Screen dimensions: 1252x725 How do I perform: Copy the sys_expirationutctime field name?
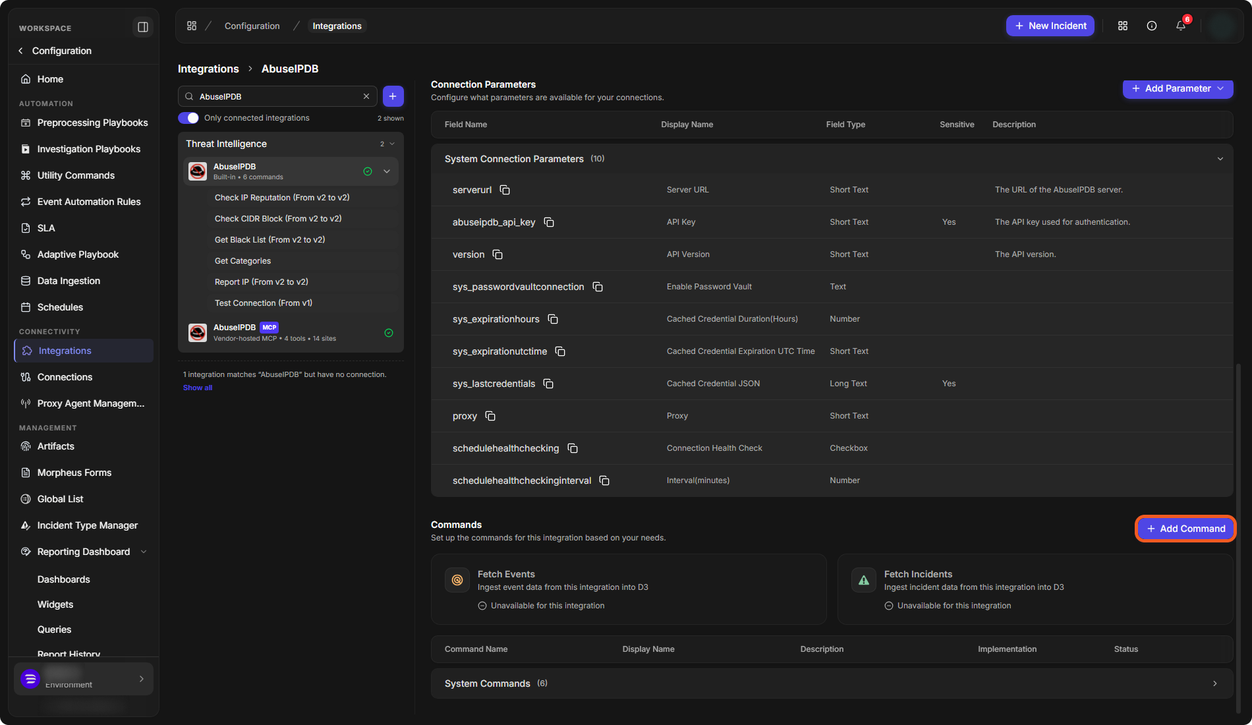[x=560, y=351]
